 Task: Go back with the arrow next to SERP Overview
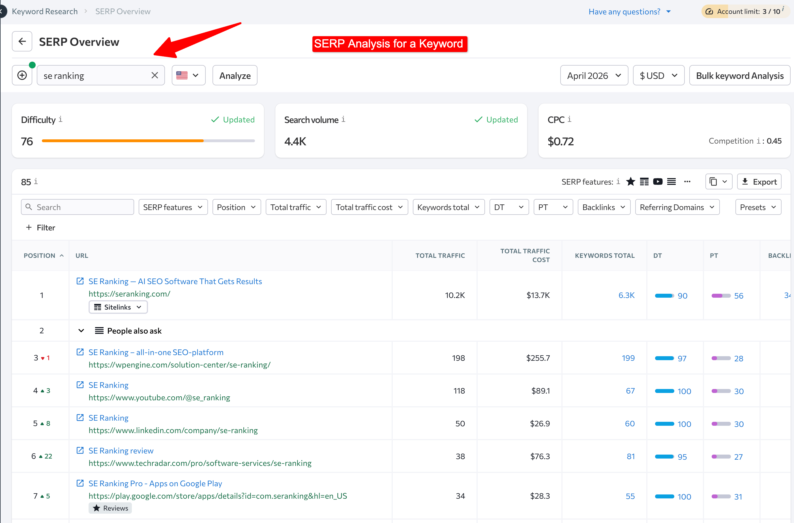point(22,41)
